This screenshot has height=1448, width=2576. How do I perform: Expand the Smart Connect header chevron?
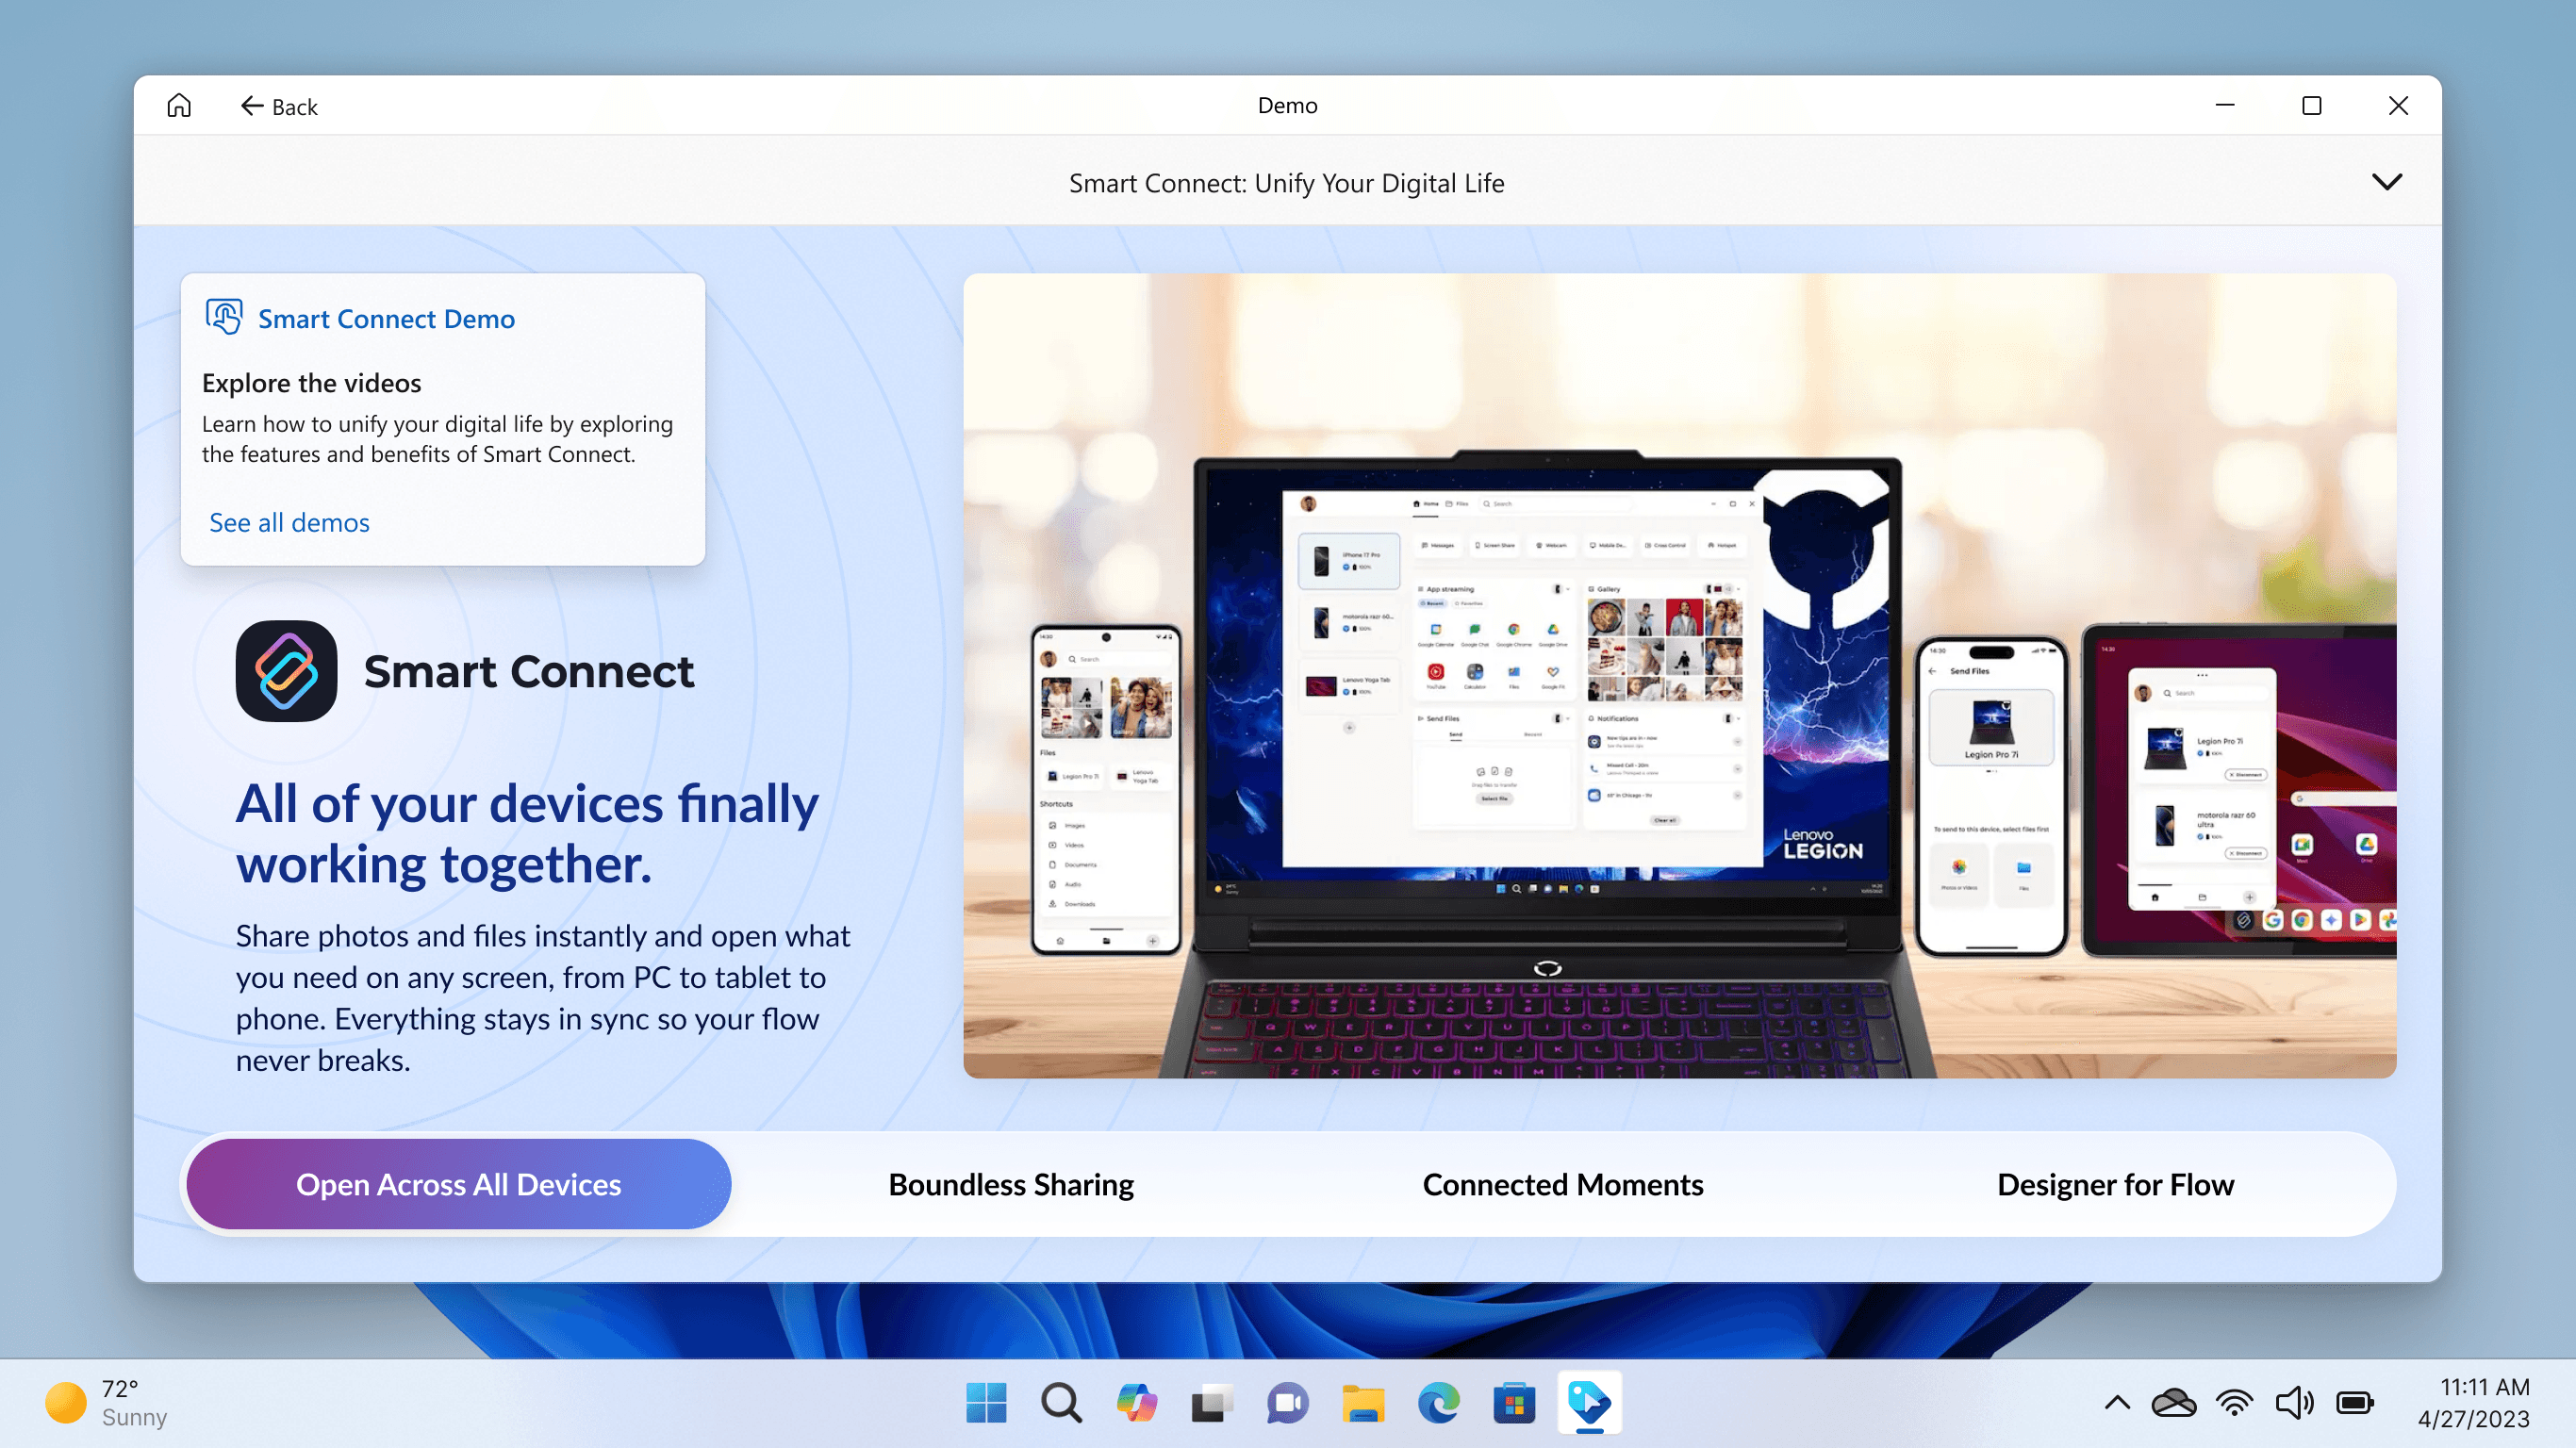coord(2387,181)
